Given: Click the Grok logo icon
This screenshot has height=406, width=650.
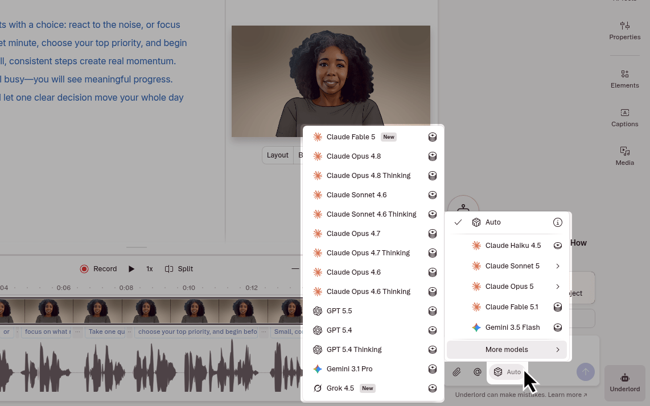Looking at the screenshot, I should tap(318, 388).
